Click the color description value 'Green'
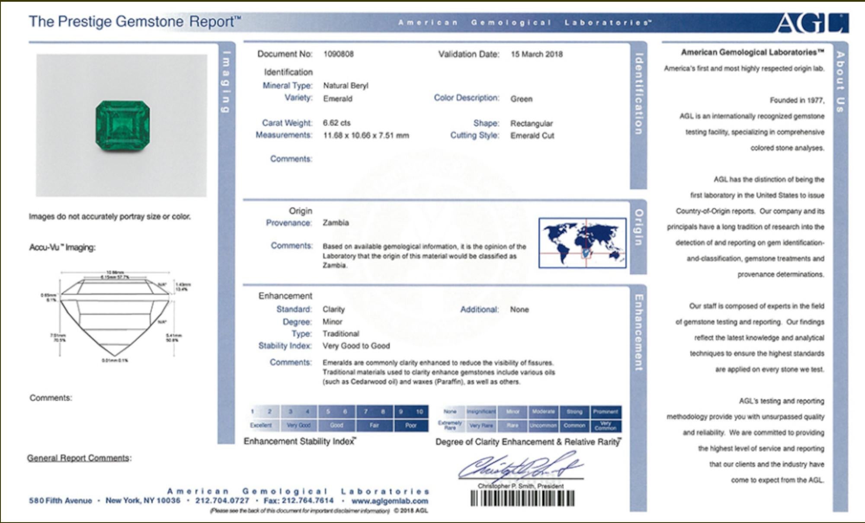The image size is (865, 523). click(x=521, y=99)
